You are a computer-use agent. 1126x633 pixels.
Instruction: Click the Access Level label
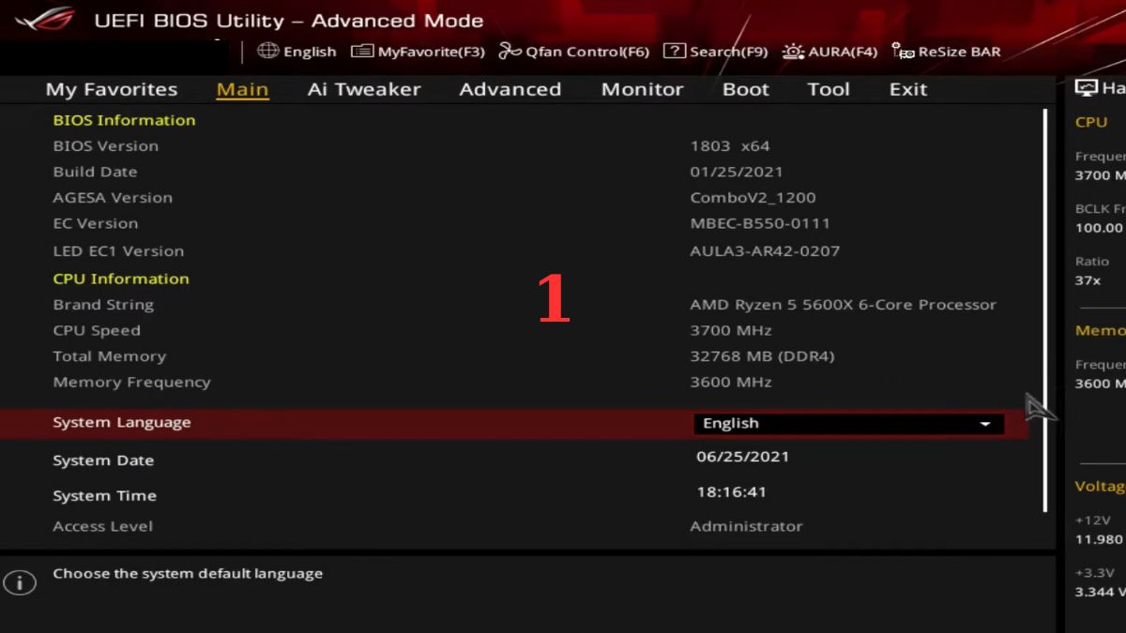click(x=103, y=527)
